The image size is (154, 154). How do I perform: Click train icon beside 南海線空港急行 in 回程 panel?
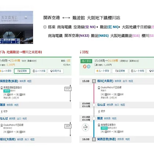pyautogui.click(x=99, y=125)
